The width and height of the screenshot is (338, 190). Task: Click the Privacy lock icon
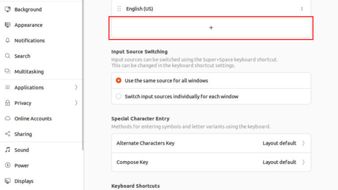pyautogui.click(x=7, y=103)
